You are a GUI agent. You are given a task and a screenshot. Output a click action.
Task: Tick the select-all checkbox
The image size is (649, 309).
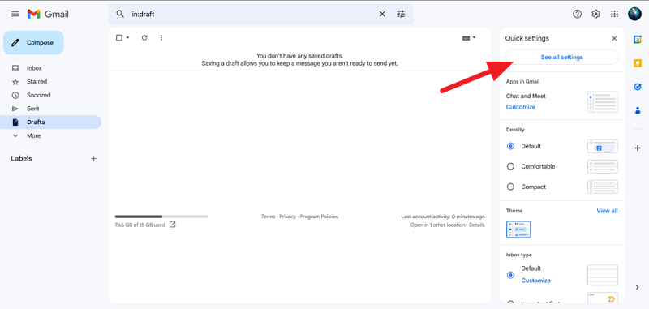pos(119,37)
